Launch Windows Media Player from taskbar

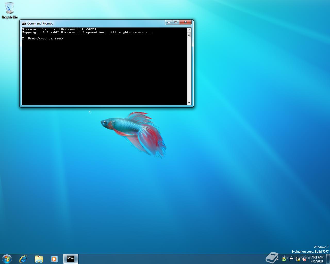point(54,259)
